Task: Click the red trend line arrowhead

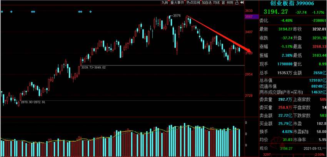Action: 250,51
